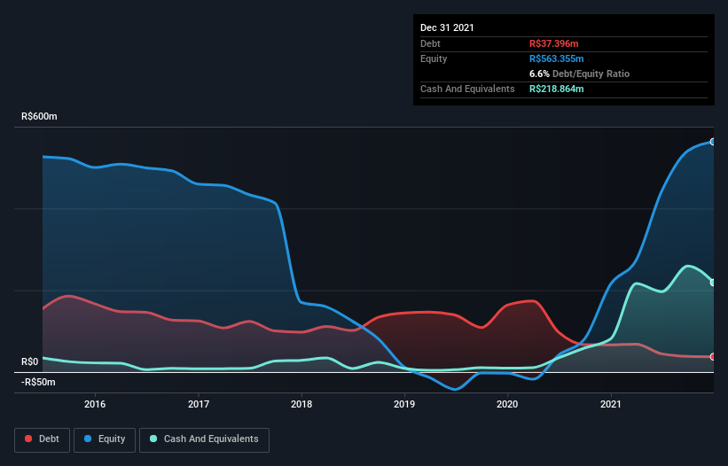Select the 2016 x-axis label
The width and height of the screenshot is (728, 466).
pos(95,404)
